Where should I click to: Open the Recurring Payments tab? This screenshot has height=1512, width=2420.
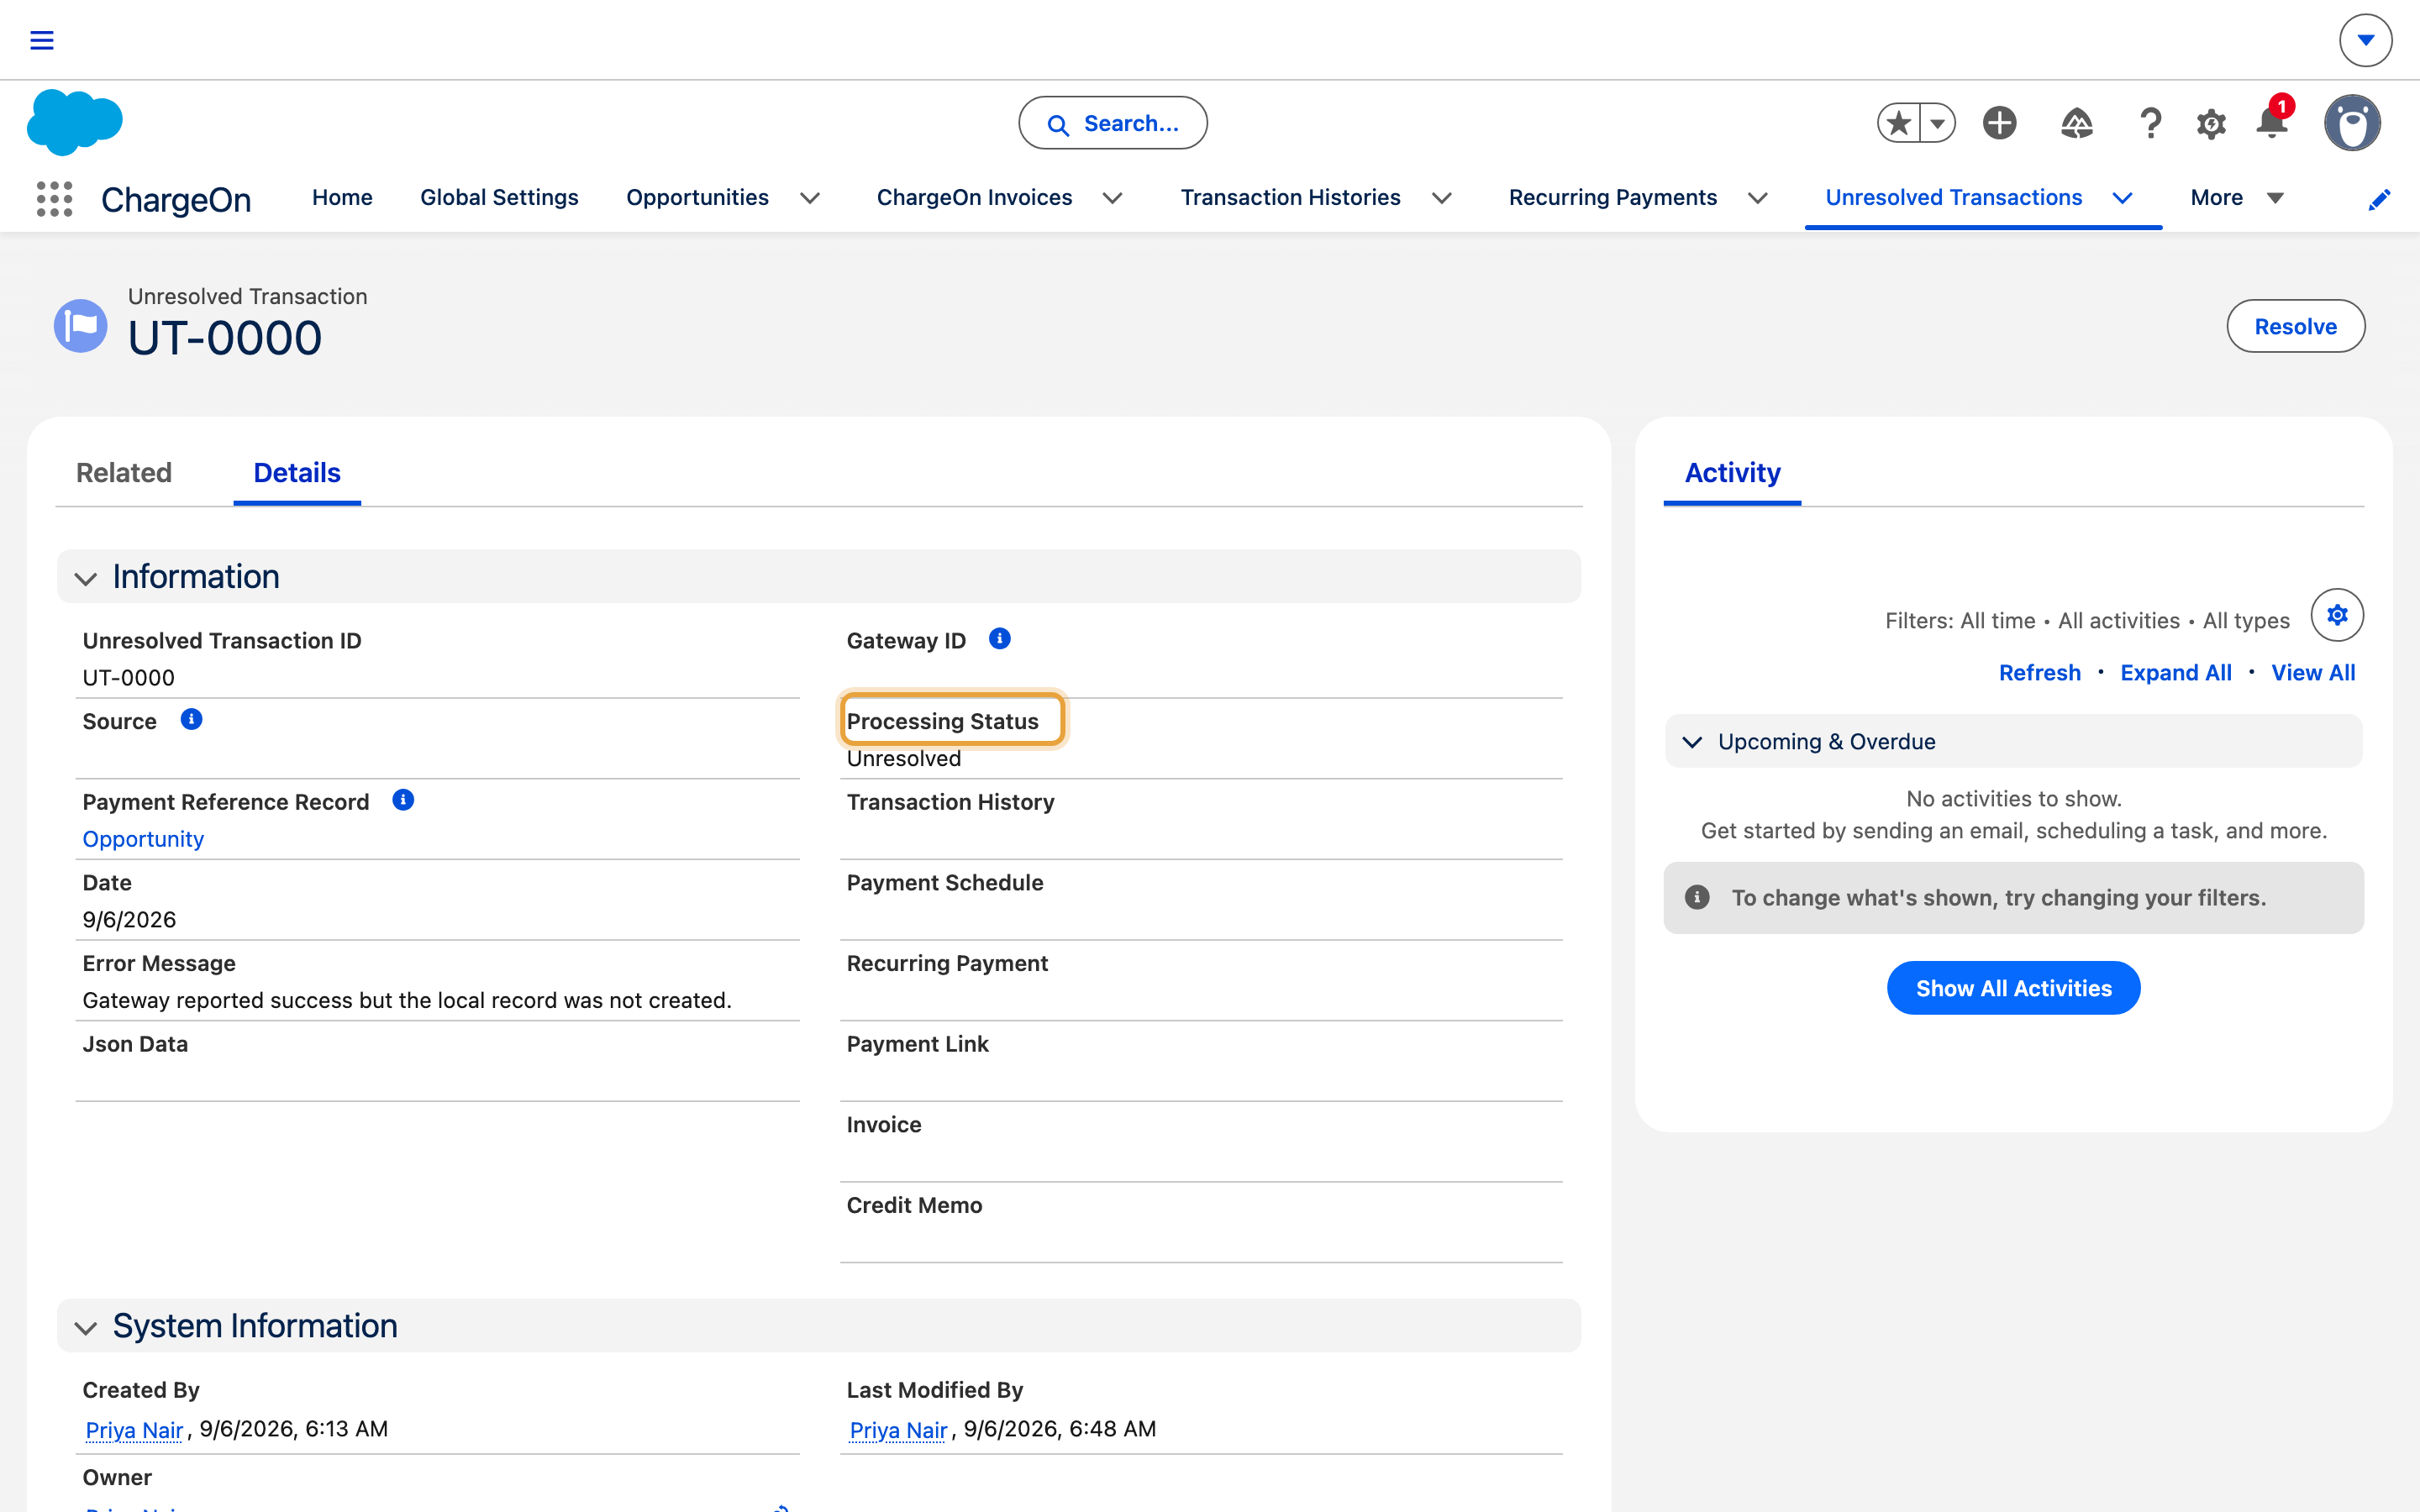(x=1612, y=198)
